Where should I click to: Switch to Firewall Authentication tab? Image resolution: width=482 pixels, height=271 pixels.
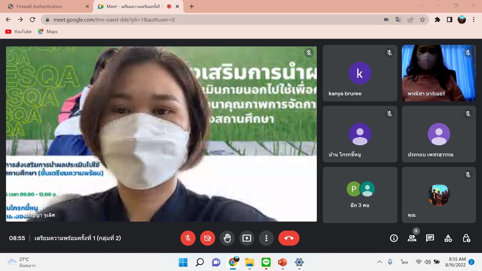(39, 6)
